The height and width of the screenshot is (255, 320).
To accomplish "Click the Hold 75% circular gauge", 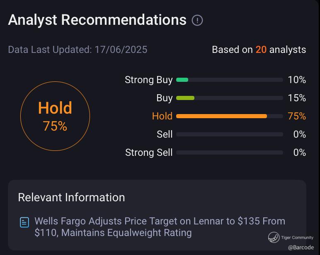I will coord(55,116).
